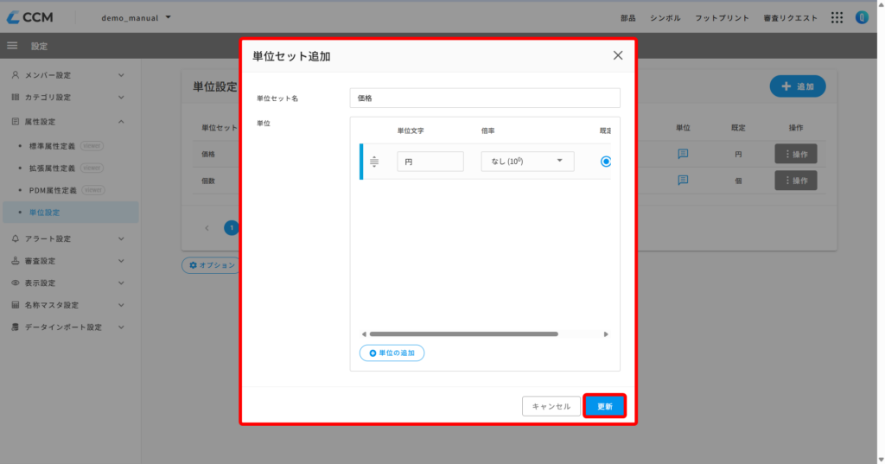This screenshot has width=885, height=464.
Task: Open unit comment icon in 価格 row
Action: click(683, 154)
